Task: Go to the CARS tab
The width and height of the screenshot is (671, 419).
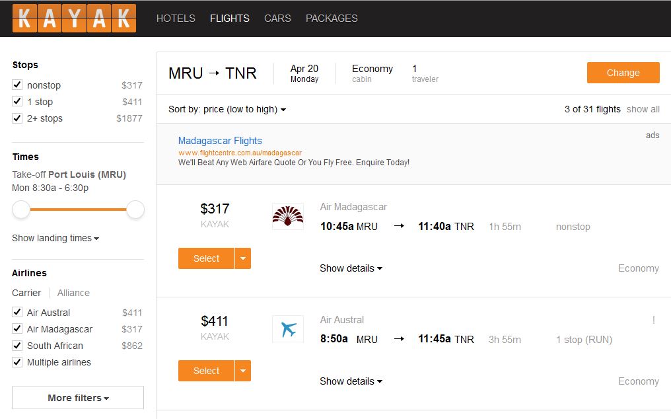Action: (277, 19)
